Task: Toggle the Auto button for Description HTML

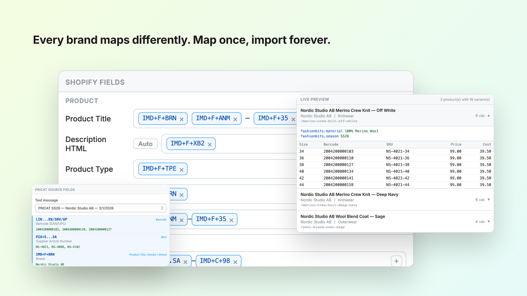Action: coord(145,144)
